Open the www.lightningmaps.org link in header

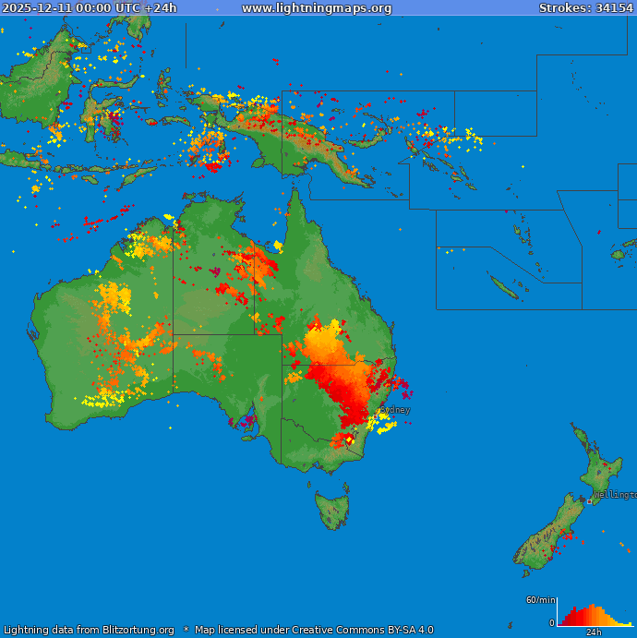click(317, 8)
